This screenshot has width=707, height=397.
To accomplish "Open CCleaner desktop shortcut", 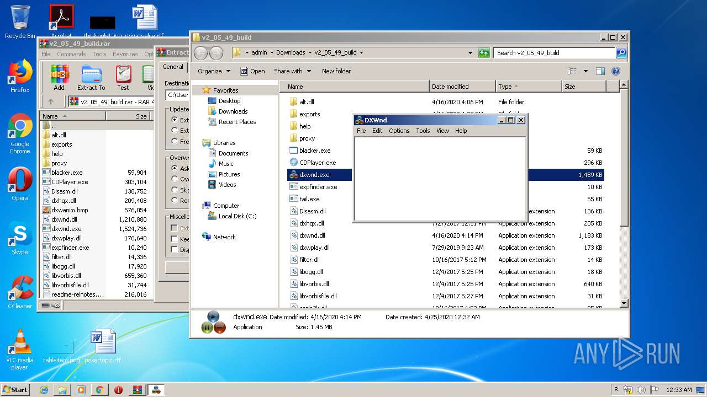I will point(20,292).
